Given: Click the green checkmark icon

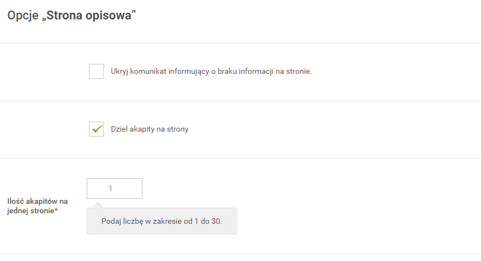Looking at the screenshot, I should pyautogui.click(x=97, y=129).
